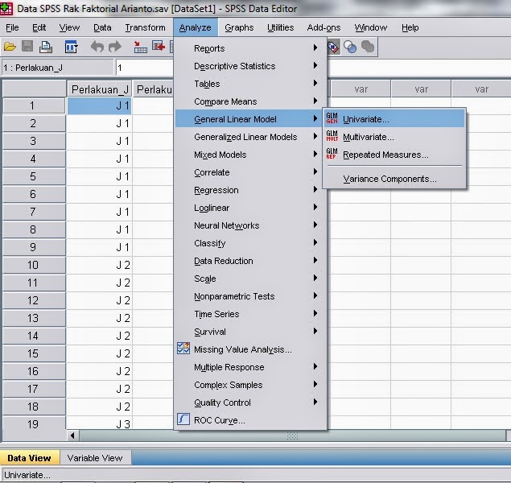Screen dimensions: 511x483
Task: Expand the Scale submenu
Action: [250, 279]
